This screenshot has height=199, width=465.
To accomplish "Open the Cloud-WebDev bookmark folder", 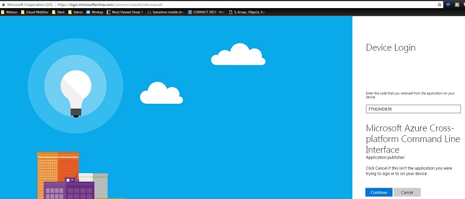I will [x=35, y=12].
